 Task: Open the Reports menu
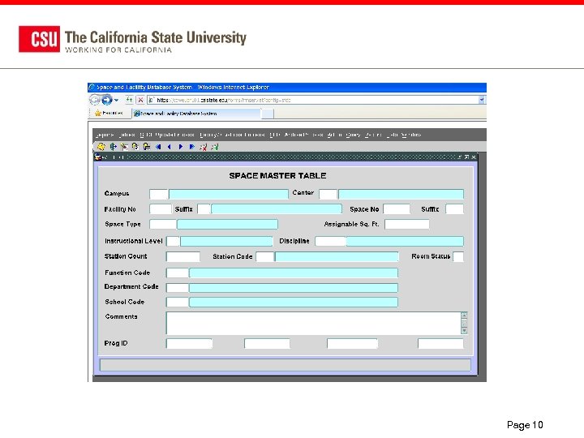(105, 135)
